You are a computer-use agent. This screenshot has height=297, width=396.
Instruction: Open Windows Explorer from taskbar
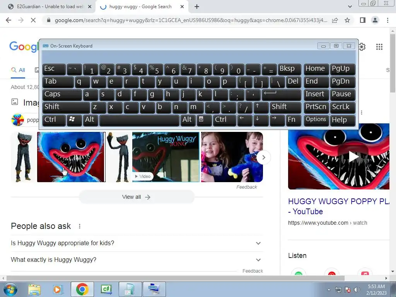pos(34,289)
